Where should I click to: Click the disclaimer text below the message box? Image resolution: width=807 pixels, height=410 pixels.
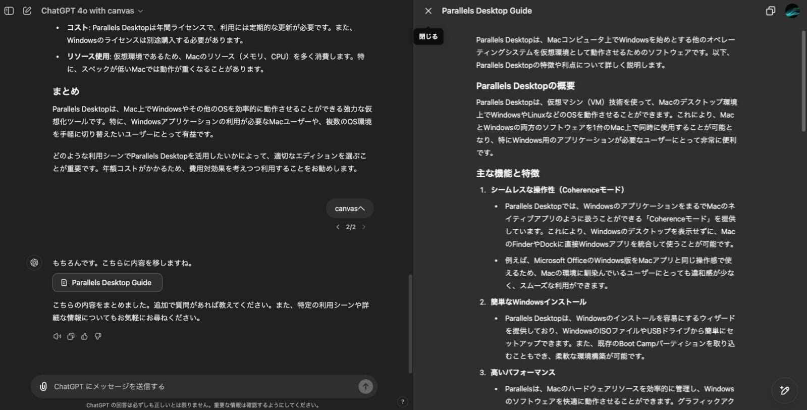click(x=203, y=405)
